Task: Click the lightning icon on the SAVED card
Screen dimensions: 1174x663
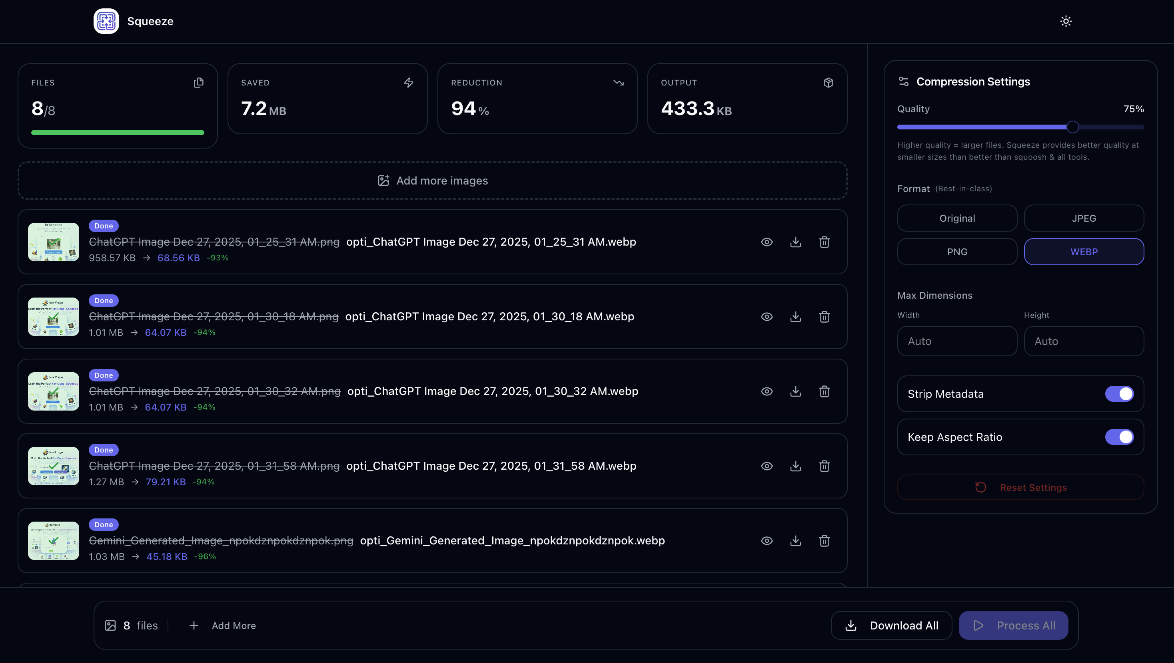Action: pos(408,82)
